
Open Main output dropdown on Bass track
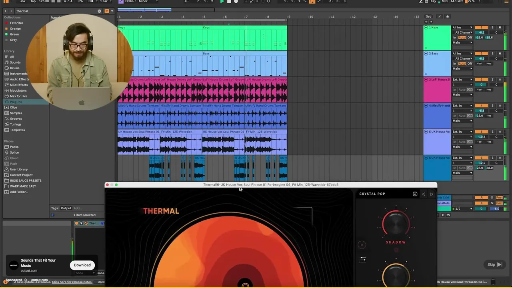pos(462,69)
